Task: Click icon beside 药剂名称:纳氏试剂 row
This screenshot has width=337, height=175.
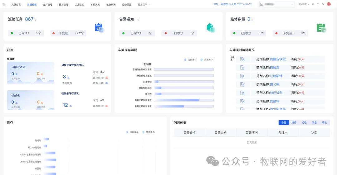Action: (242, 93)
